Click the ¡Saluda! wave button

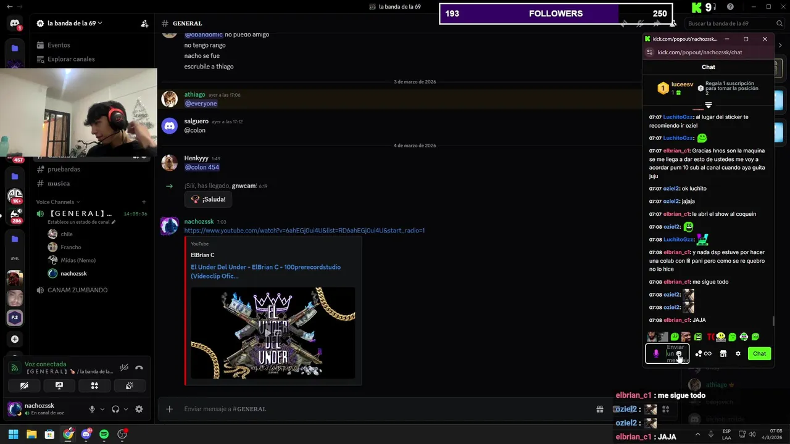click(208, 199)
